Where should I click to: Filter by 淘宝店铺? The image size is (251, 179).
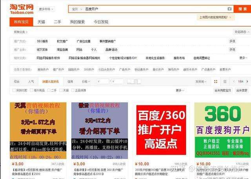pos(62,50)
